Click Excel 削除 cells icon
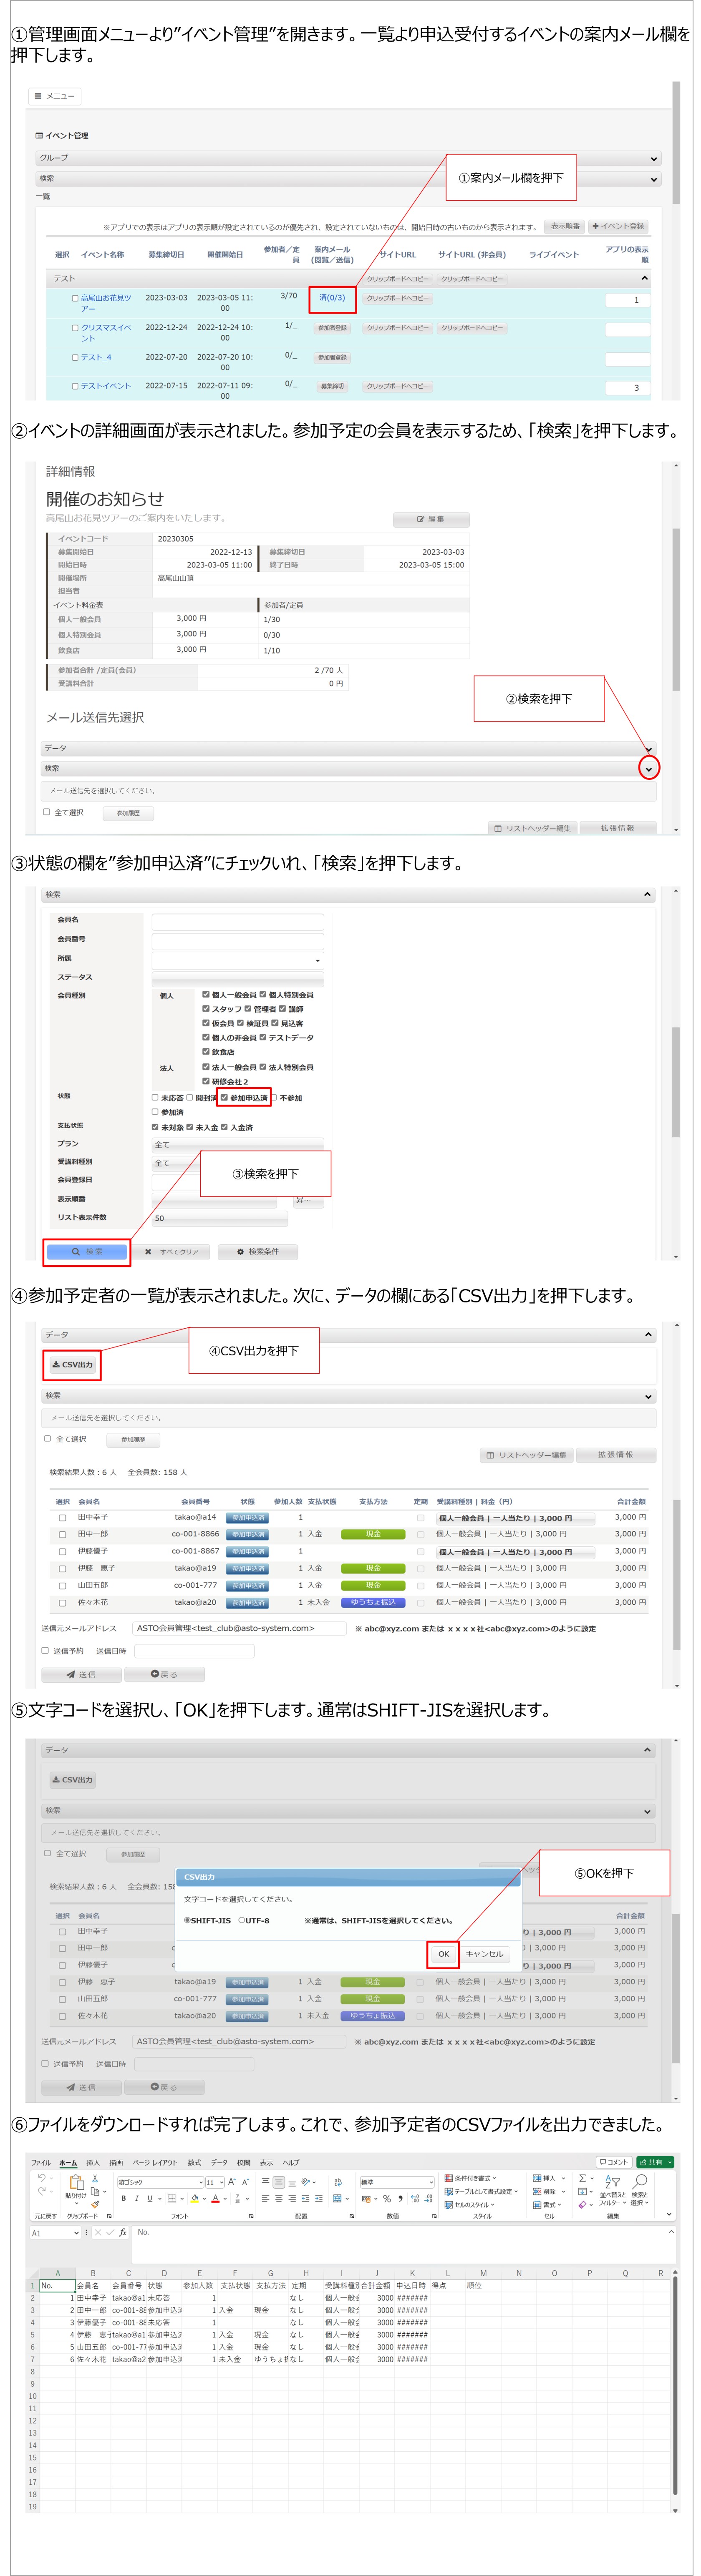The height and width of the screenshot is (2576, 701). point(545,2192)
